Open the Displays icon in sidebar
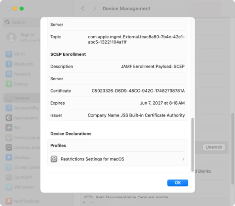This screenshot has width=235, height=206. 9,157
